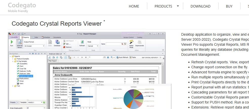Switch to the Jobs ribbon tab

point(35,37)
